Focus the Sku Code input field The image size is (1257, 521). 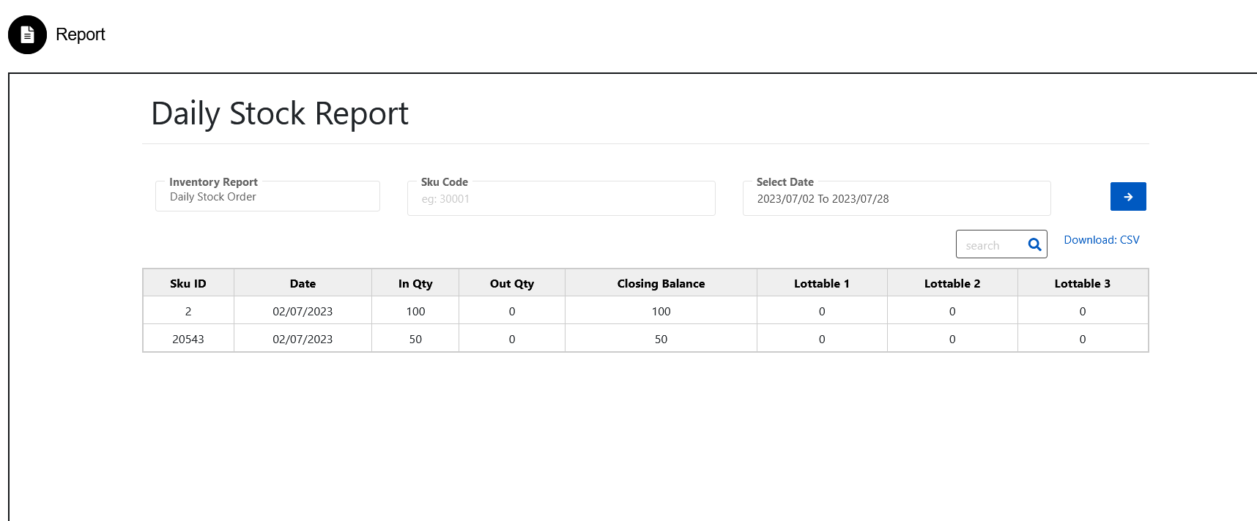[561, 198]
